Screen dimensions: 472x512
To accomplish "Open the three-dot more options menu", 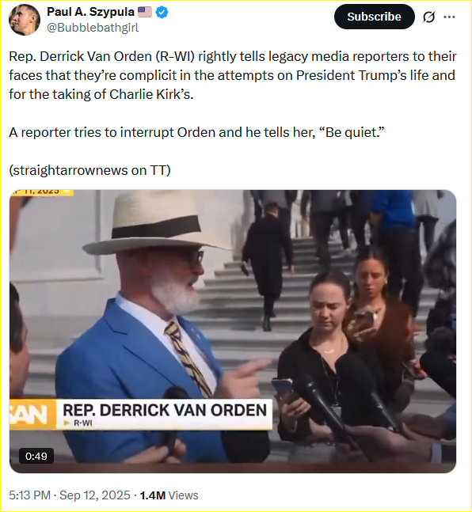I will click(450, 17).
